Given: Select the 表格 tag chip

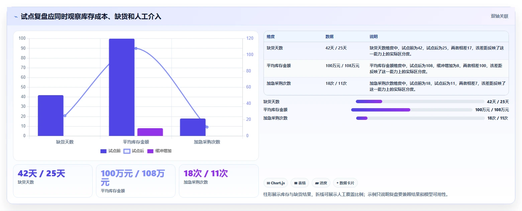Looking at the screenshot, I should click(x=300, y=183).
